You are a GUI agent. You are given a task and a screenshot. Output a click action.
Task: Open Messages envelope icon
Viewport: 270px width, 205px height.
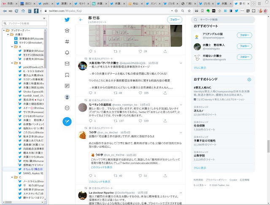point(67,64)
